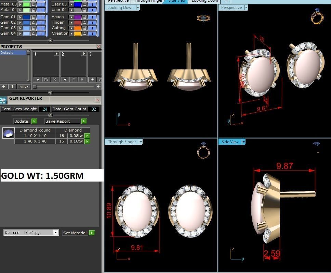Open Looking Down viewport dropdown arrow
Viewport: 331px width, 273px height.
tap(138, 8)
